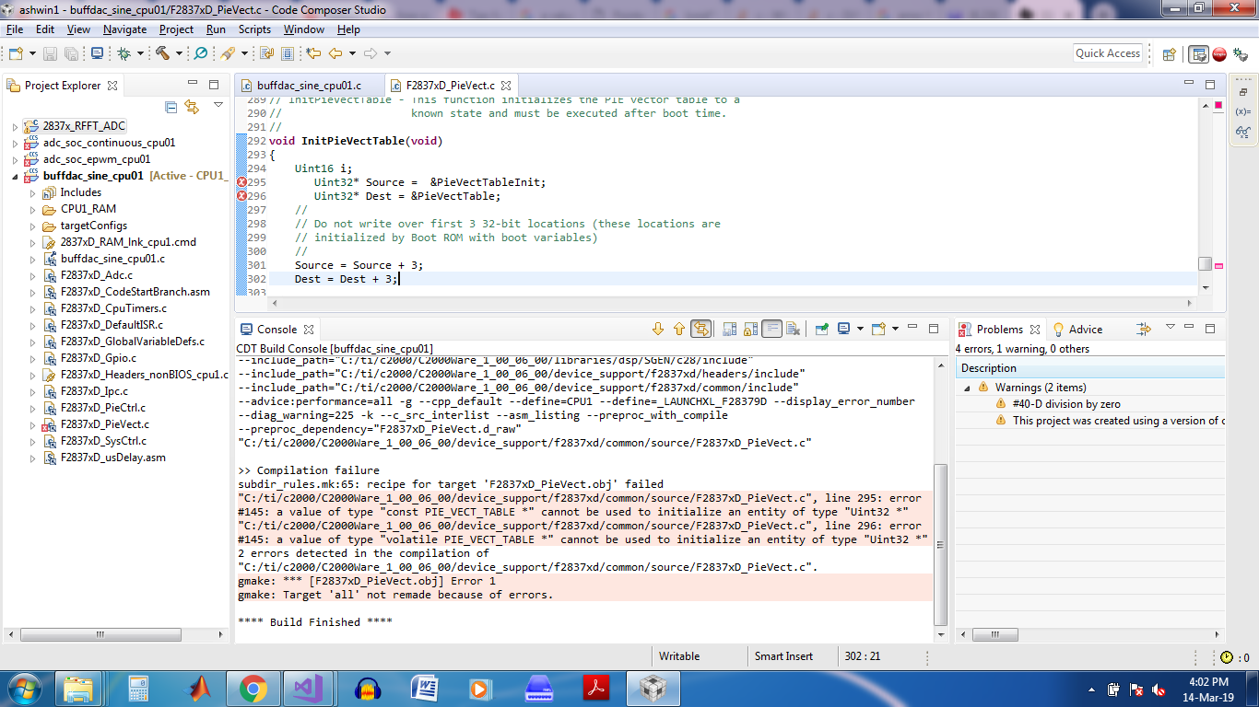Close the F2837xD_PieVect.c editor tab

click(506, 86)
